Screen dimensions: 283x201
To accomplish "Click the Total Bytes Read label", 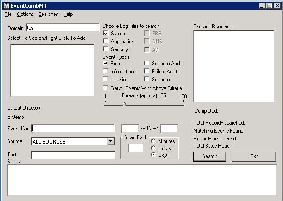I will click(x=212, y=146).
